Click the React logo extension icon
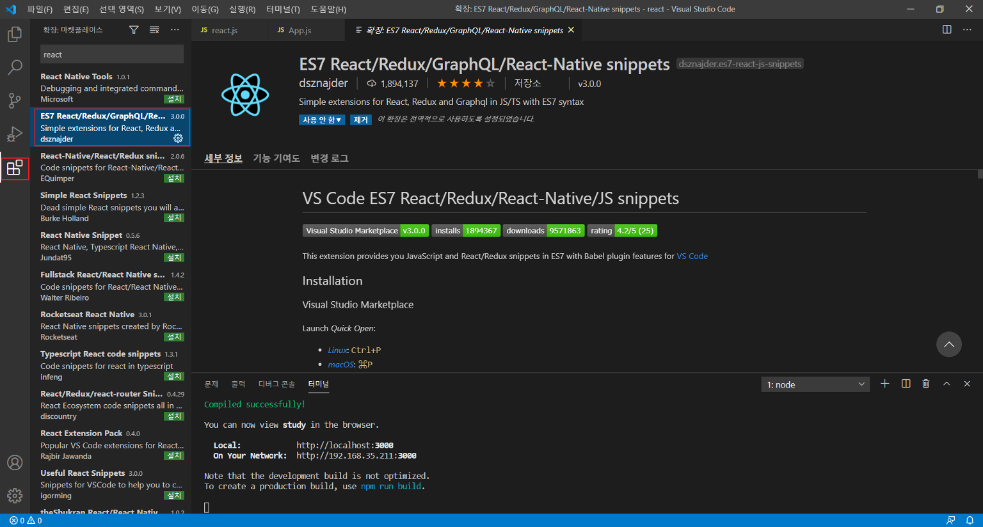 (x=245, y=95)
